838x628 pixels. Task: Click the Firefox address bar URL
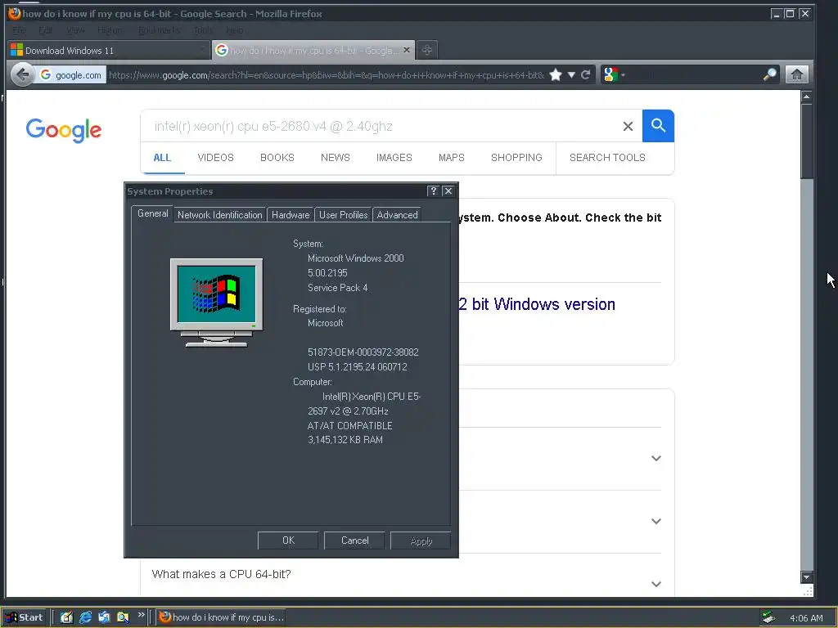[x=327, y=74]
